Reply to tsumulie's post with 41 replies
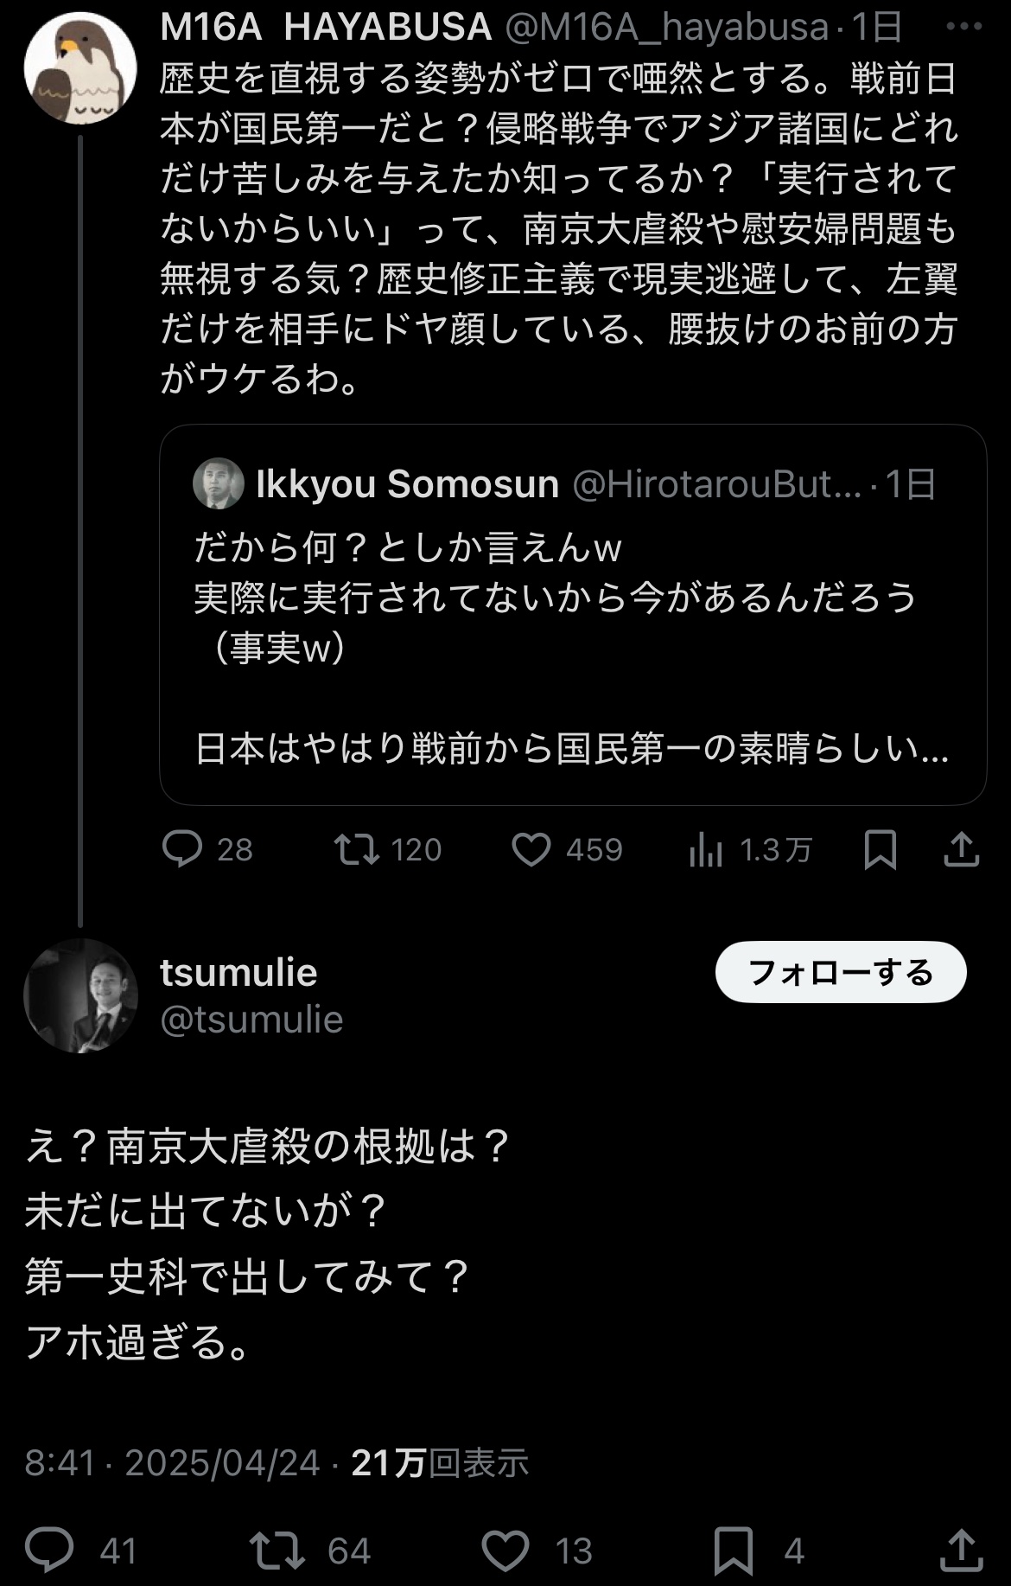Image resolution: width=1011 pixels, height=1586 pixels. point(49,1550)
